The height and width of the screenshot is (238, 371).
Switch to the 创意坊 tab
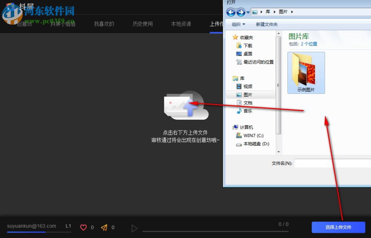[x=24, y=24]
